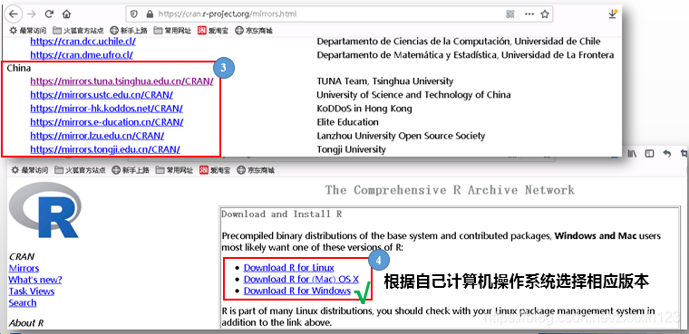Open 最常访问 bookmark in mirrors window

click(x=28, y=30)
